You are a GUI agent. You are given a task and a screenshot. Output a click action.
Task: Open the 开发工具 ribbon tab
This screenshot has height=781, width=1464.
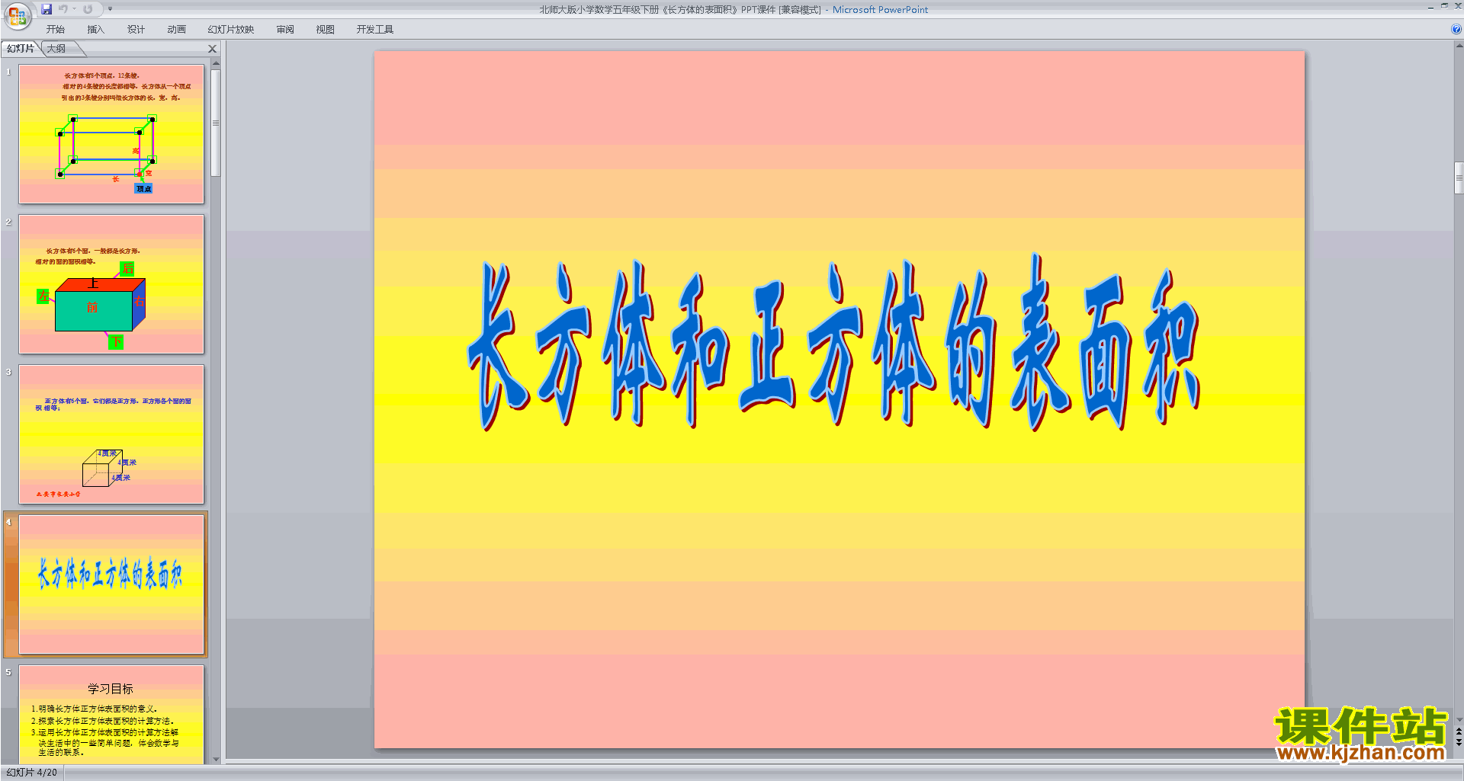coord(375,30)
